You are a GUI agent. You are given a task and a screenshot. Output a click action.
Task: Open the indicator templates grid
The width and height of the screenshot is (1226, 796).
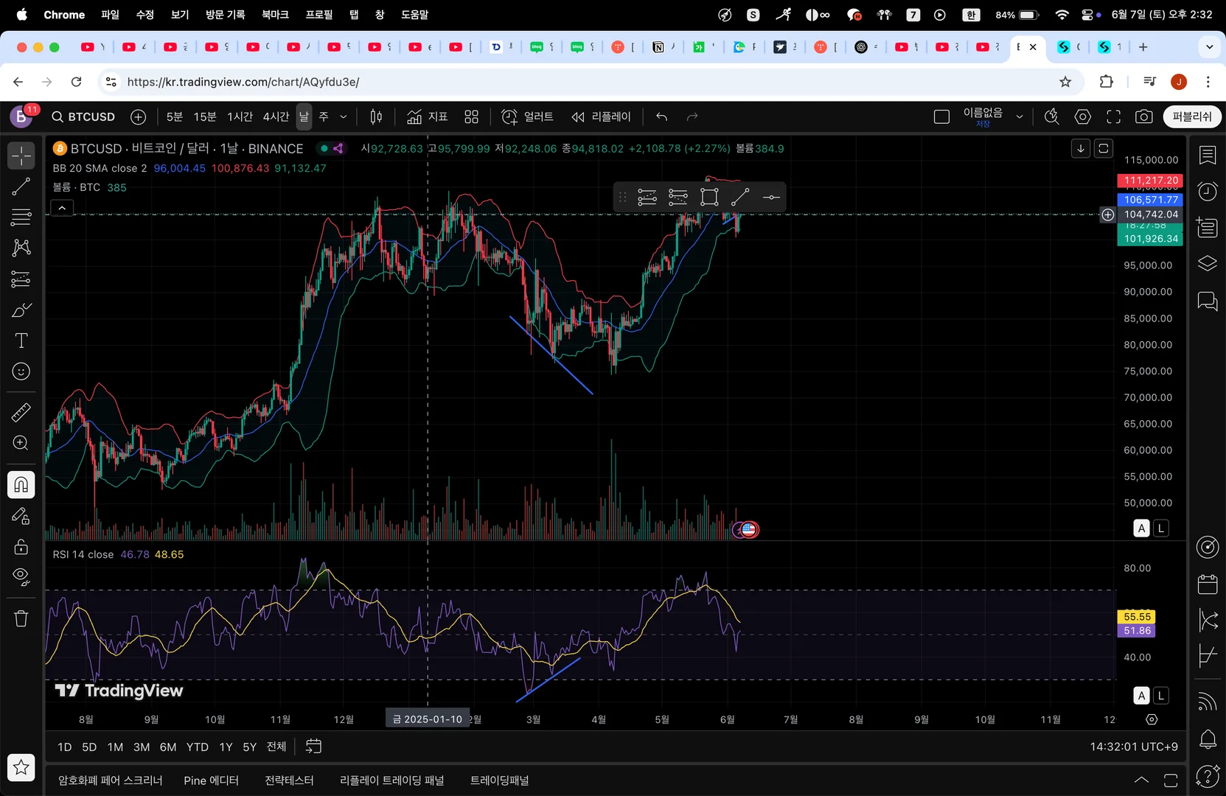point(472,116)
